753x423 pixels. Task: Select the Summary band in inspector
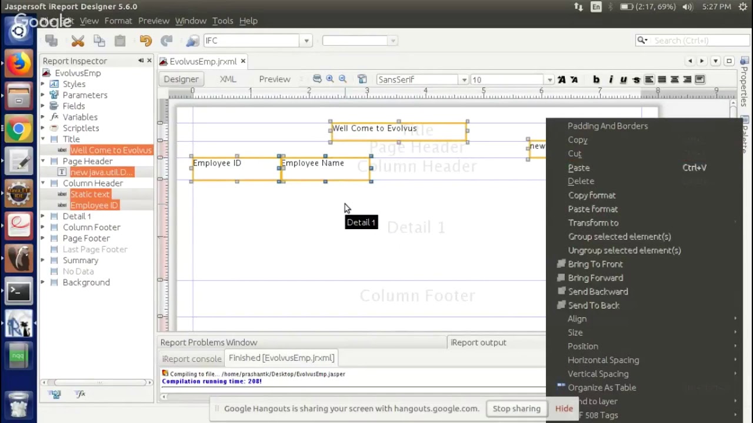pos(81,260)
